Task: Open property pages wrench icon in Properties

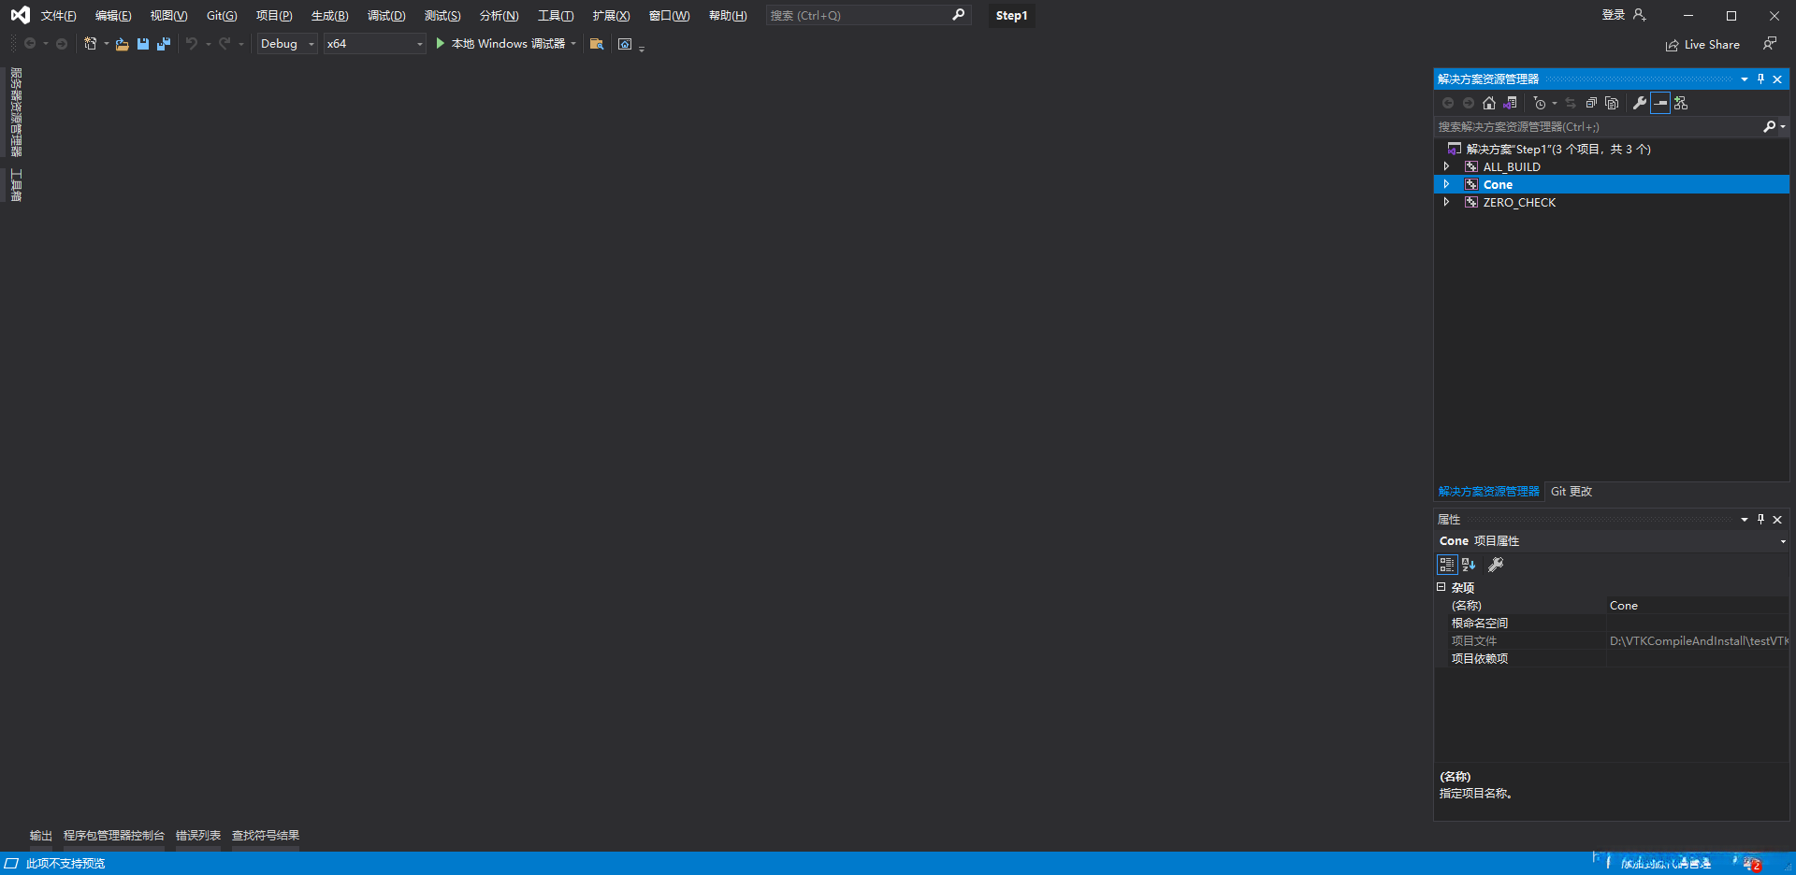Action: coord(1496,565)
